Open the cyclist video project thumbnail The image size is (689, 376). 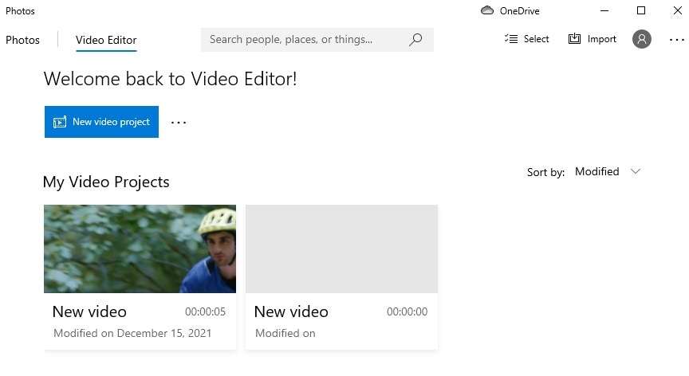[140, 249]
